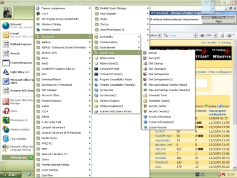This screenshot has width=237, height=178.
Task: Expand the Accessories folder
Action: 63,37
